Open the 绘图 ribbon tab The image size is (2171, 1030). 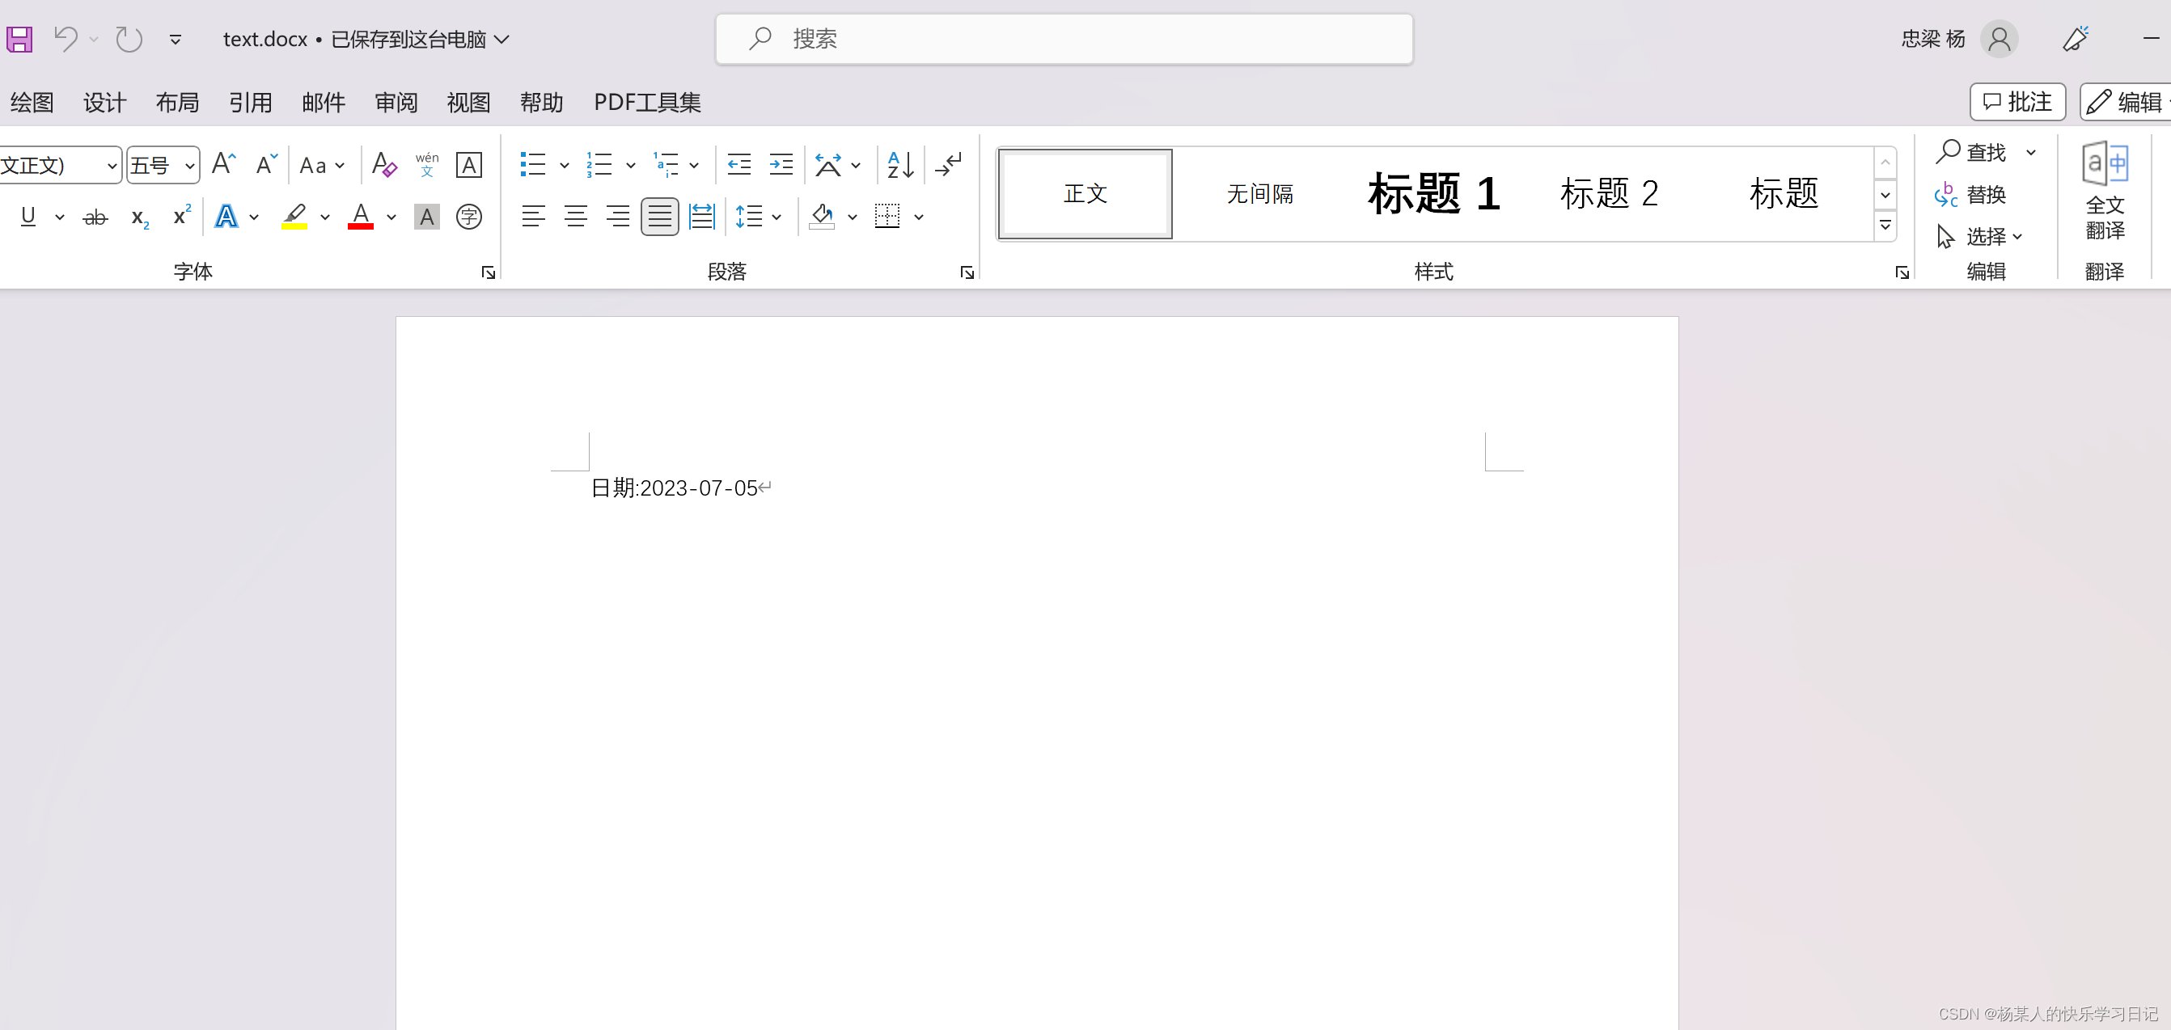click(x=32, y=103)
